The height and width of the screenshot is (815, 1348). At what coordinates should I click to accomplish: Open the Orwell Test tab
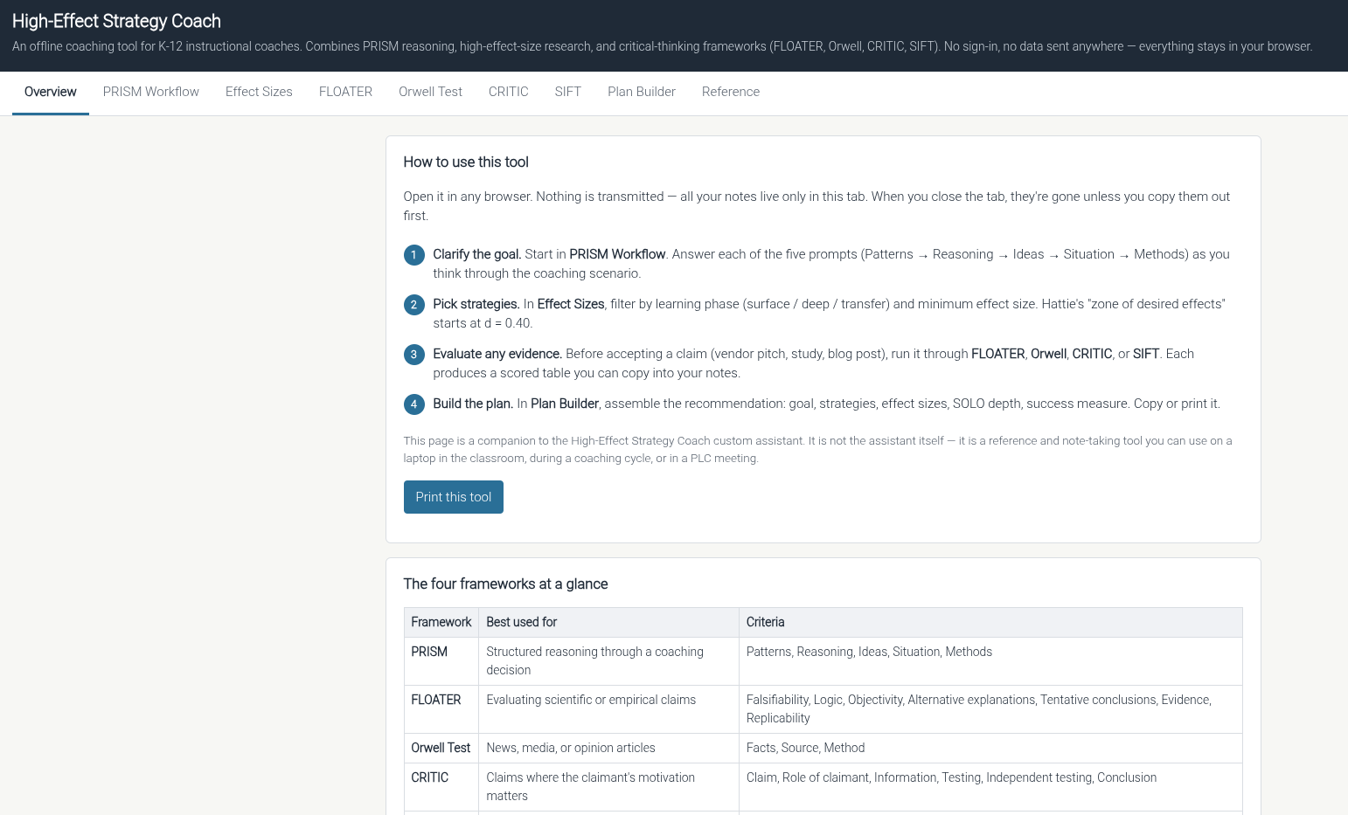(x=430, y=92)
